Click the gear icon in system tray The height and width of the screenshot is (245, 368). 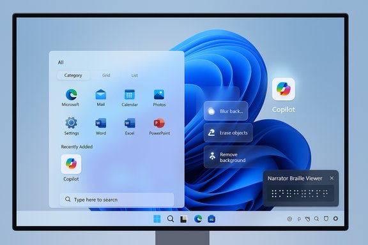pos(335,218)
